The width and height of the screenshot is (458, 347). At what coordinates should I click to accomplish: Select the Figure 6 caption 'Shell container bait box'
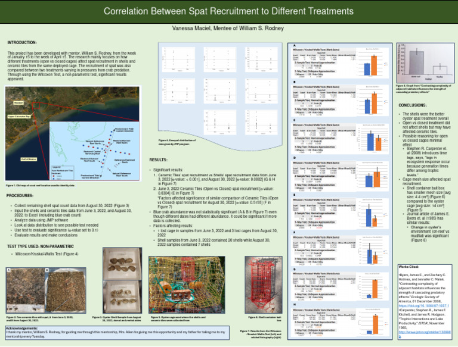pyautogui.click(x=265, y=318)
